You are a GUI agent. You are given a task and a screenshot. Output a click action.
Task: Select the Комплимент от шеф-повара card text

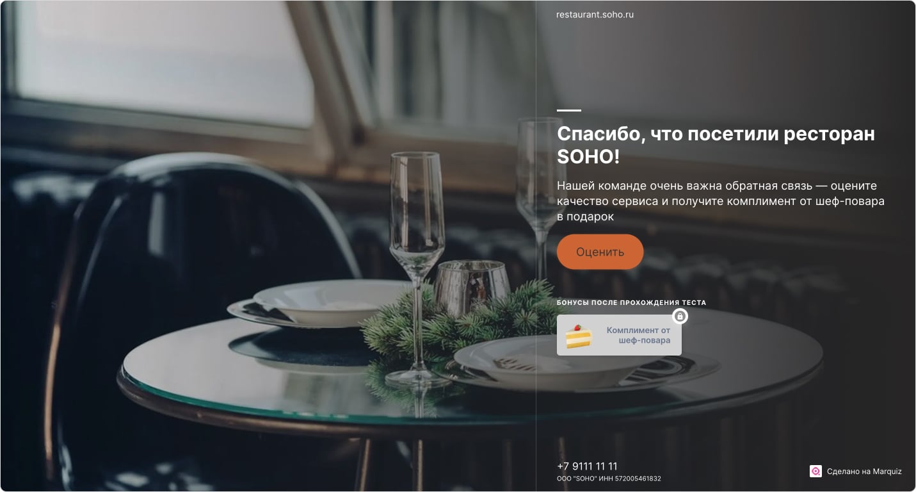click(x=638, y=335)
